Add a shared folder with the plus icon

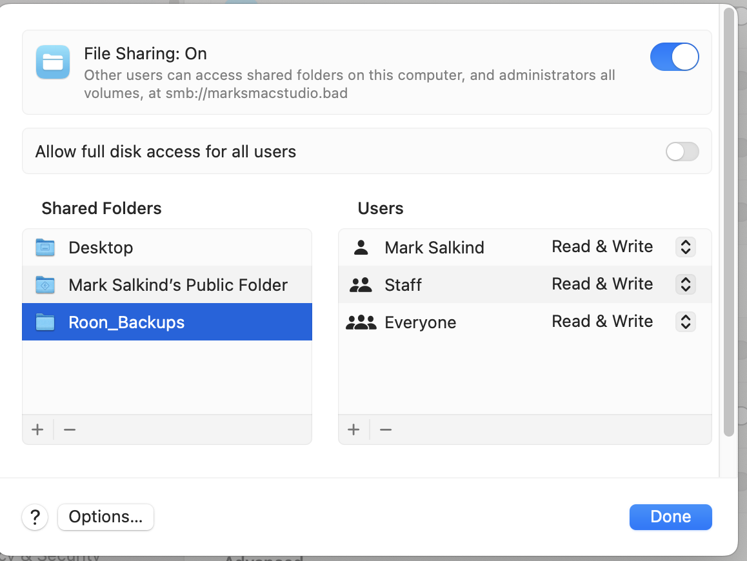[37, 429]
